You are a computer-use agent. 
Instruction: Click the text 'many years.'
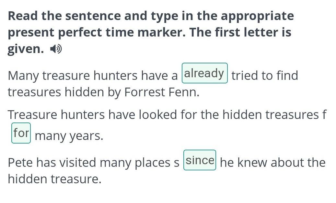69,136
